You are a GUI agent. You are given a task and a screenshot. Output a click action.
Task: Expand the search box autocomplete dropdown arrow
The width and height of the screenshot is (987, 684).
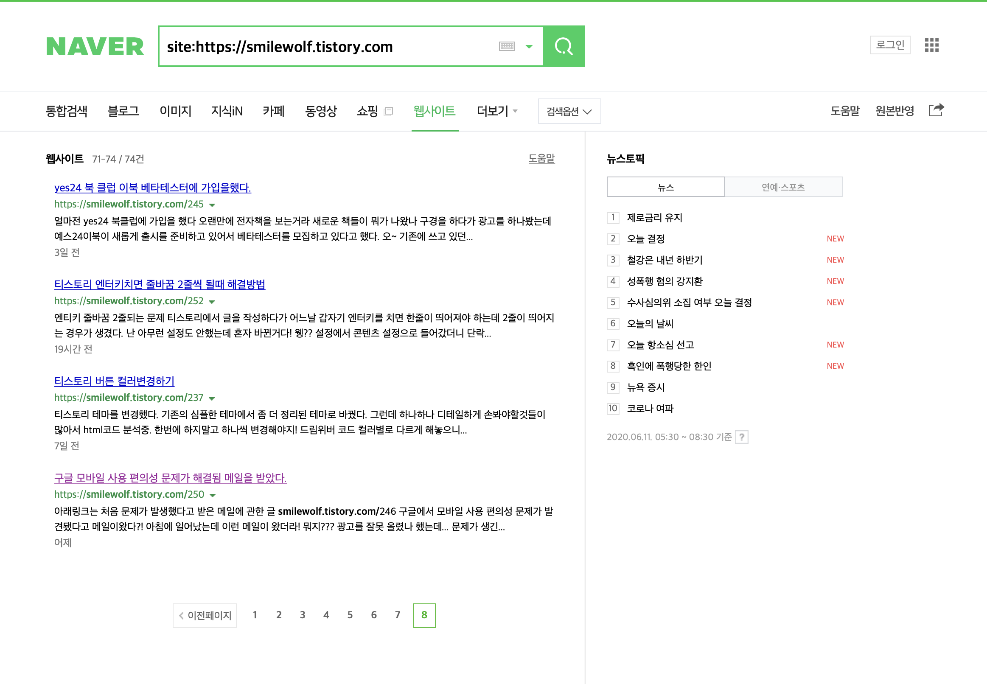(x=529, y=46)
